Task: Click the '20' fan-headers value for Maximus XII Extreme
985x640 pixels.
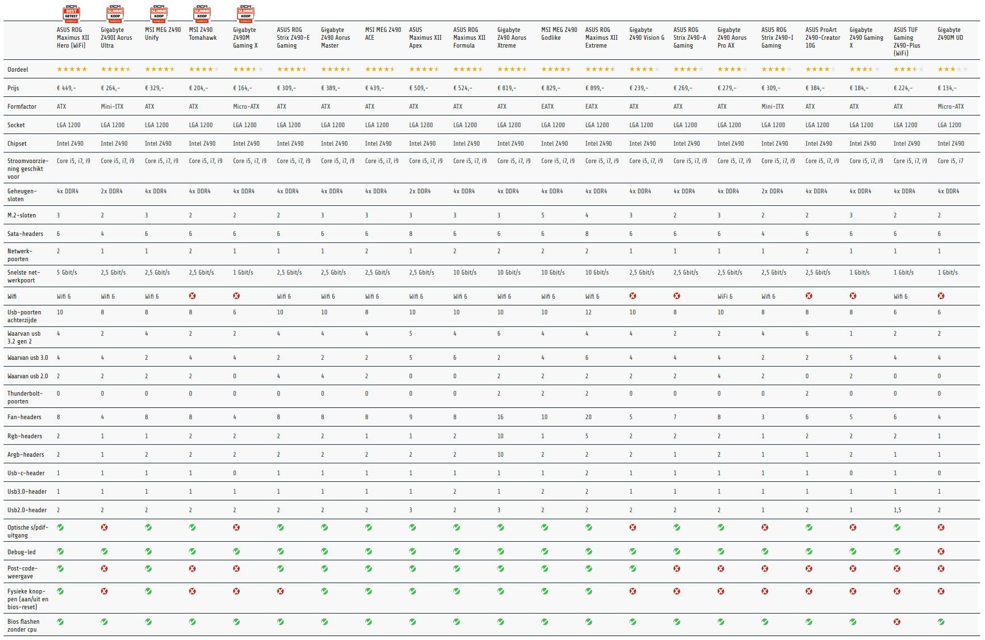Action: coord(589,417)
